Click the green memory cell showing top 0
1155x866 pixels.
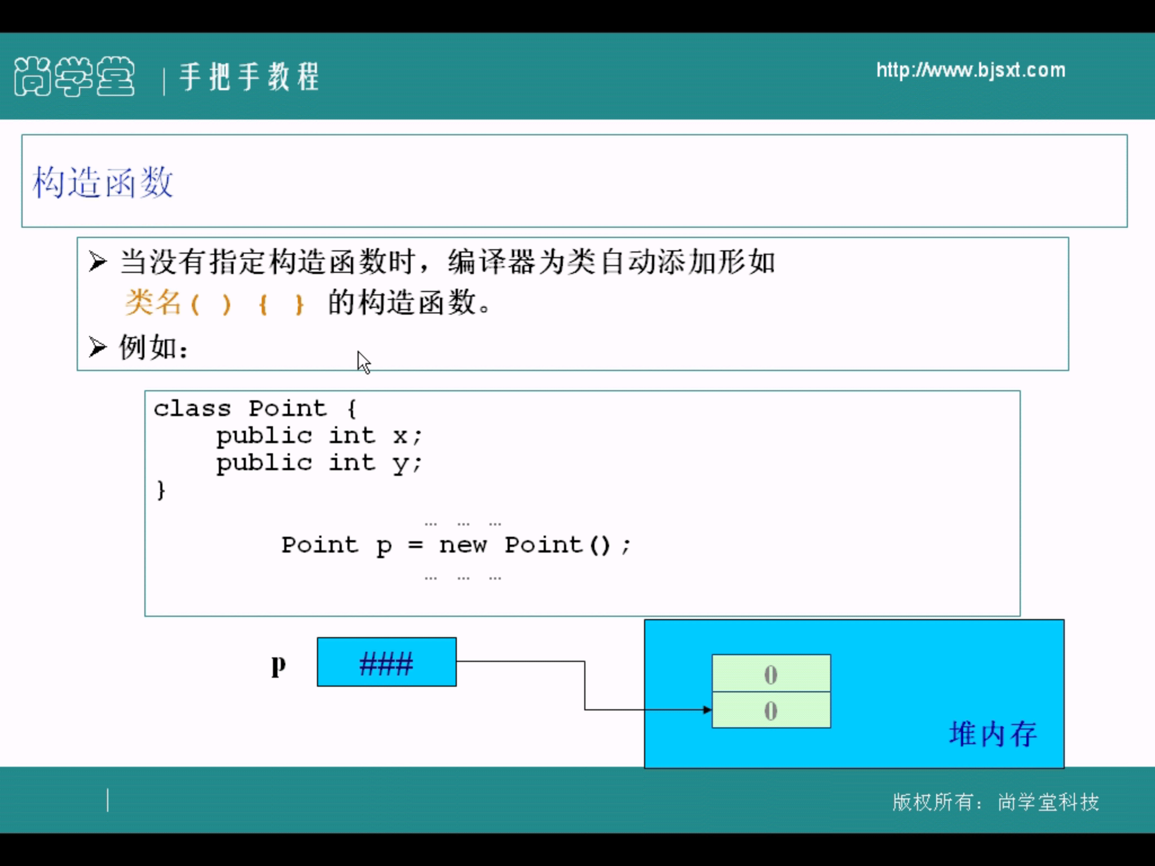point(771,673)
